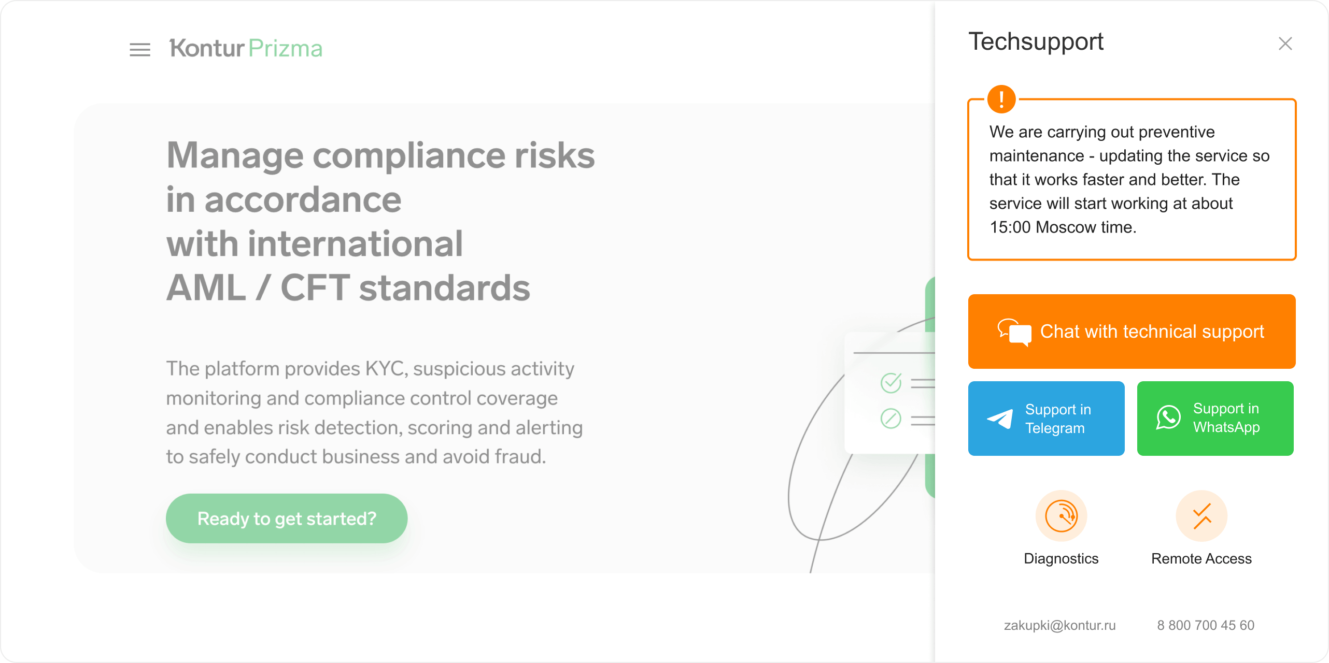Click the checklist illustration card
This screenshot has height=663, width=1329.
point(889,394)
